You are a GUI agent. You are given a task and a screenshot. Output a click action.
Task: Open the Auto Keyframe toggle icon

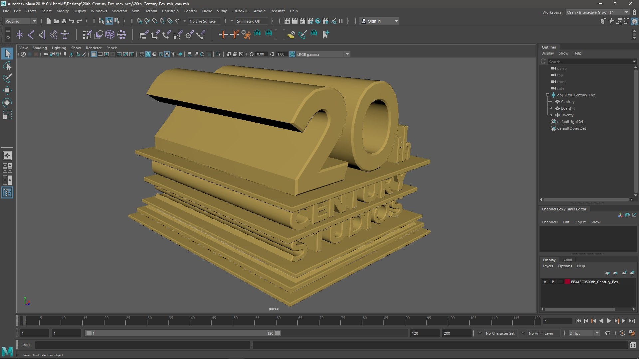pyautogui.click(x=622, y=333)
